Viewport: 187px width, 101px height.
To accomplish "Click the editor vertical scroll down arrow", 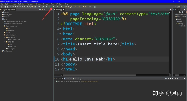I will 170,73.
